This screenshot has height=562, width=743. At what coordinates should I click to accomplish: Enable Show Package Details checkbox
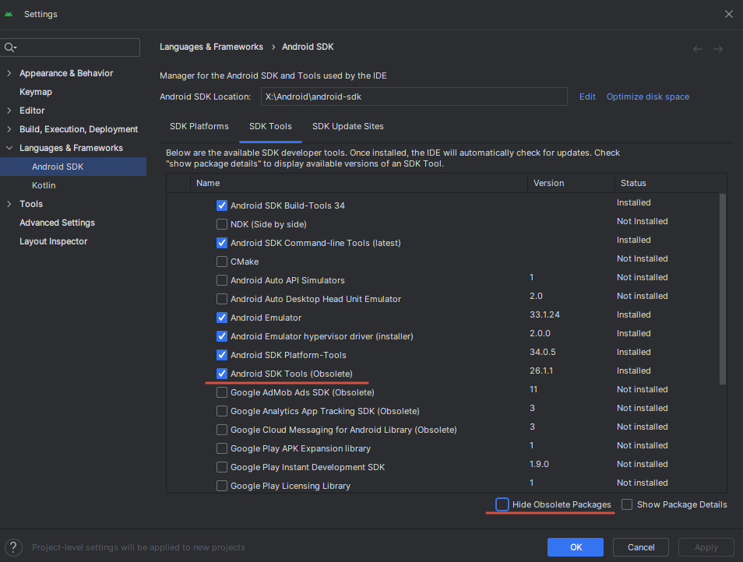click(x=627, y=504)
